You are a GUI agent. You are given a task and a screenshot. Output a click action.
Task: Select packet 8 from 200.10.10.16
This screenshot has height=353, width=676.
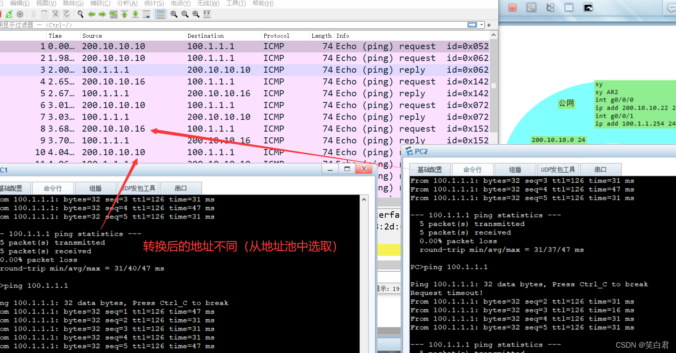click(245, 129)
